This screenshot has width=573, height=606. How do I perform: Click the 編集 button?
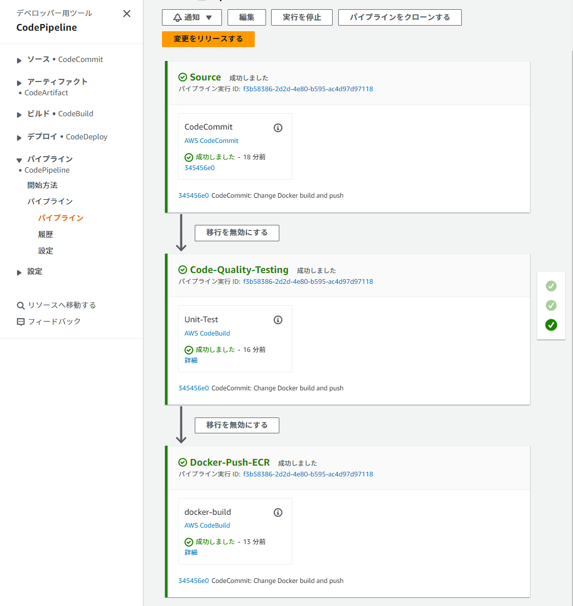[247, 17]
